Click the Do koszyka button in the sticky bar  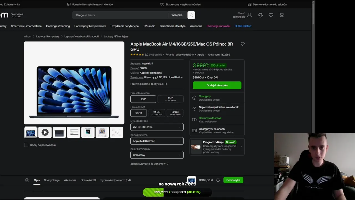click(x=233, y=180)
